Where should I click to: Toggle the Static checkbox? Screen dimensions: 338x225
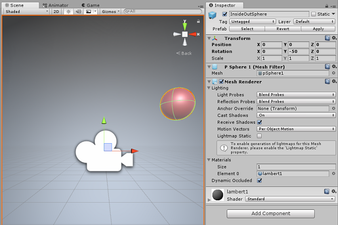point(314,14)
